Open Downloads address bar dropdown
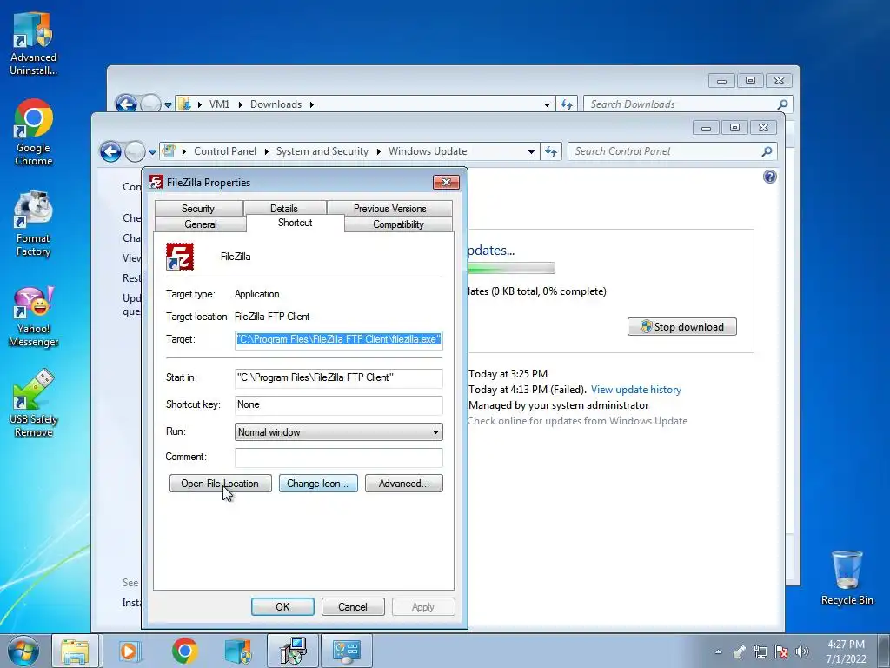The image size is (890, 668). pyautogui.click(x=547, y=104)
